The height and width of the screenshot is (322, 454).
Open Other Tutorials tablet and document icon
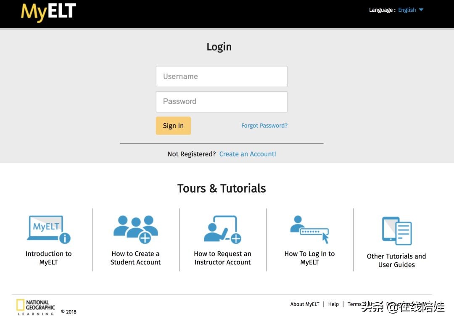click(x=397, y=231)
